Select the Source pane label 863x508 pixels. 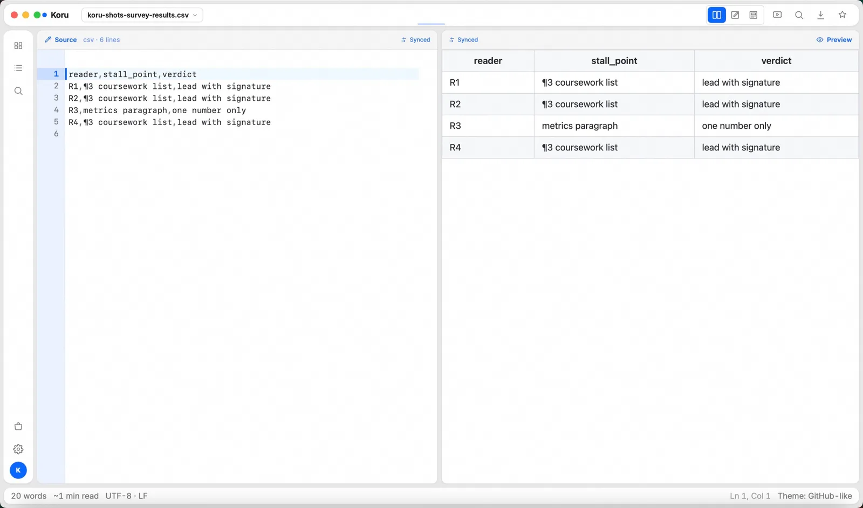coord(61,40)
